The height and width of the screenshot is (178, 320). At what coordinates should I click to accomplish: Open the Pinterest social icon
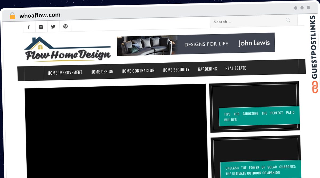(65, 26)
